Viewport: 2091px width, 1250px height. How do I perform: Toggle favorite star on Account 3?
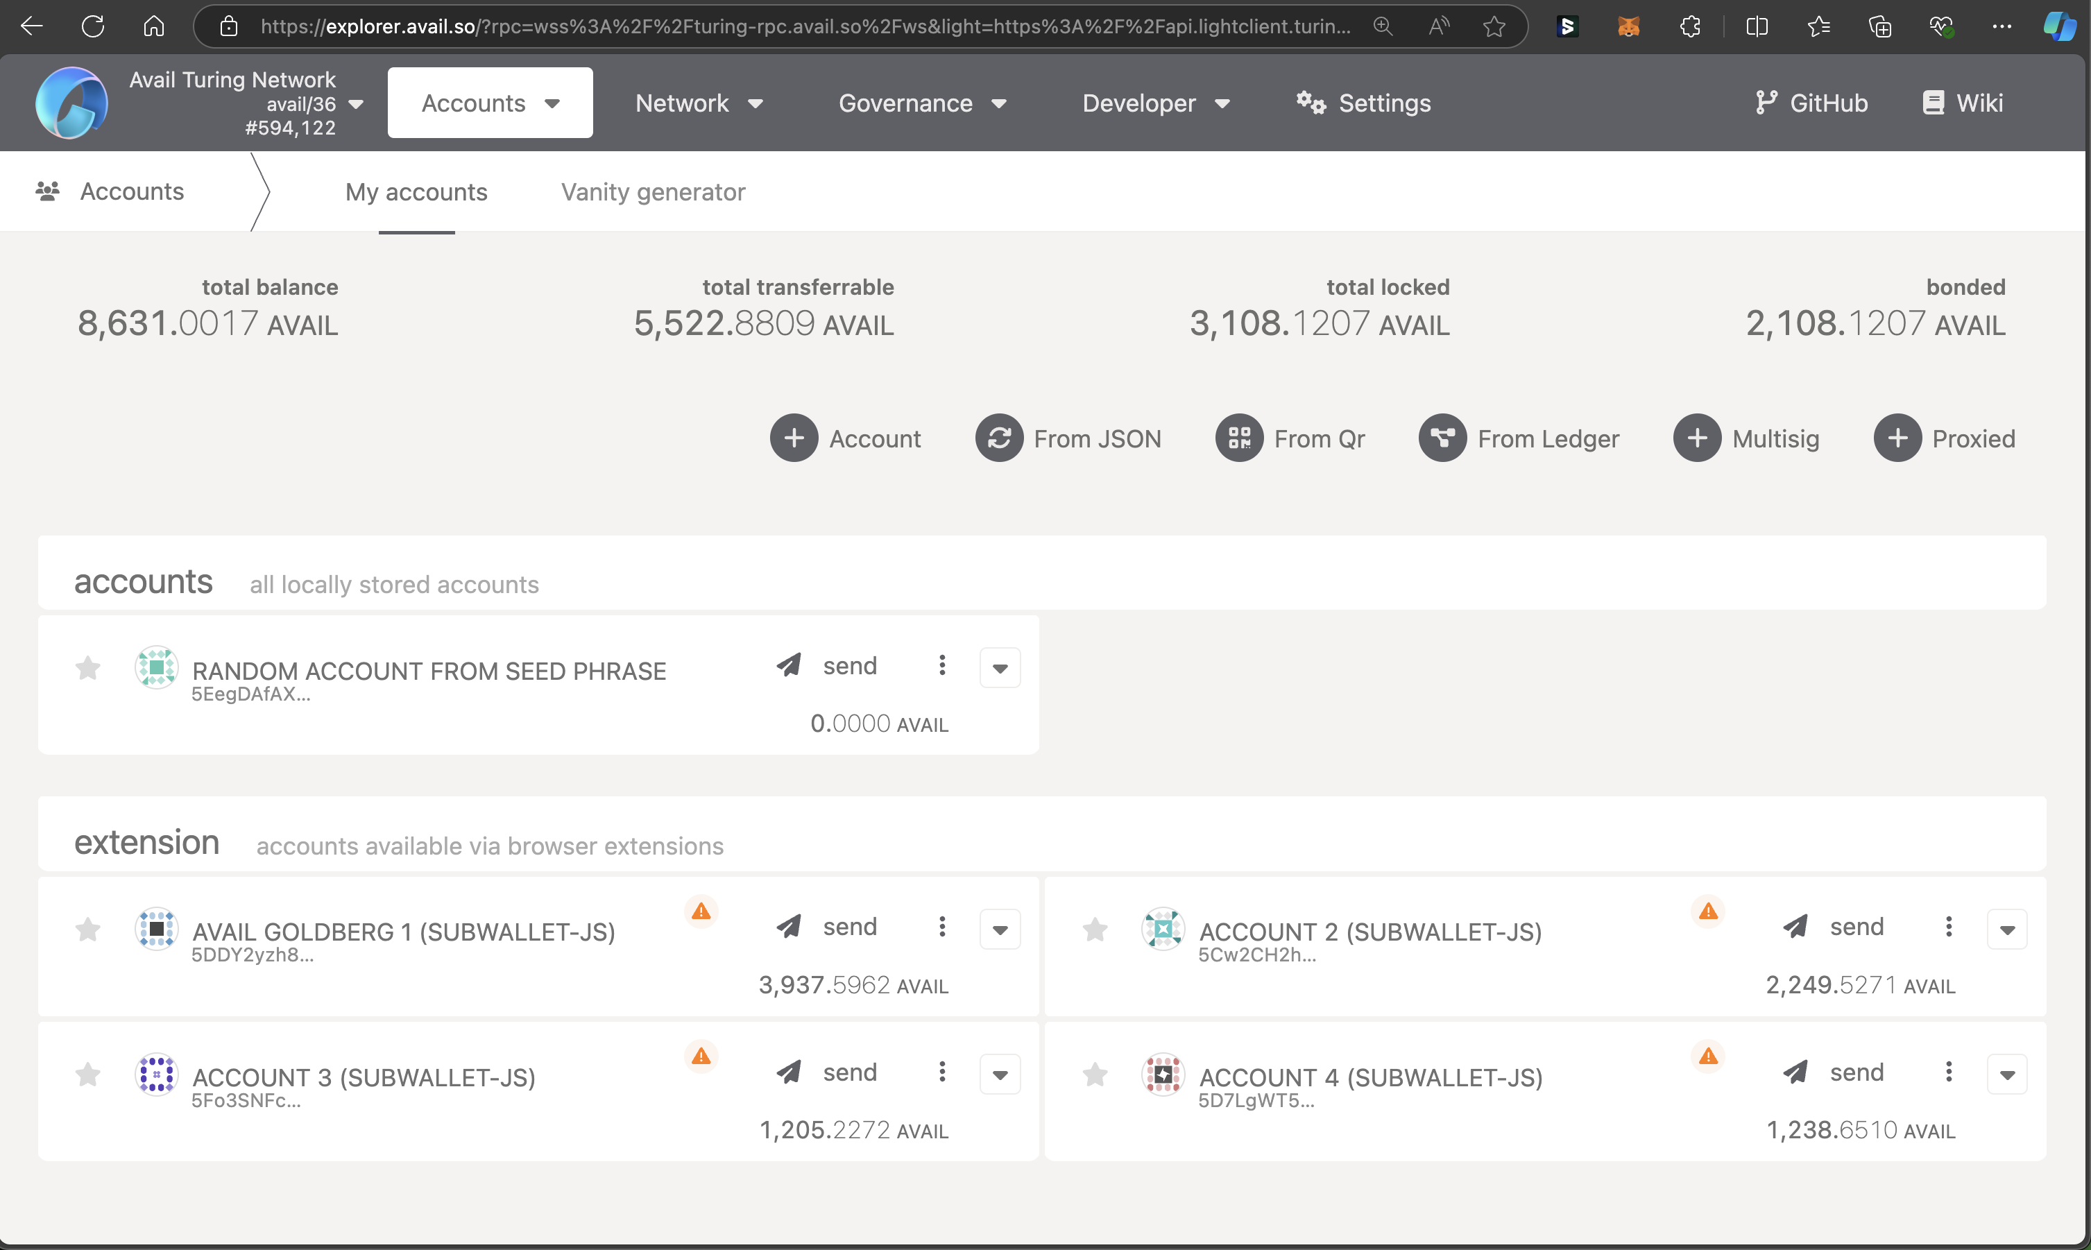click(87, 1075)
